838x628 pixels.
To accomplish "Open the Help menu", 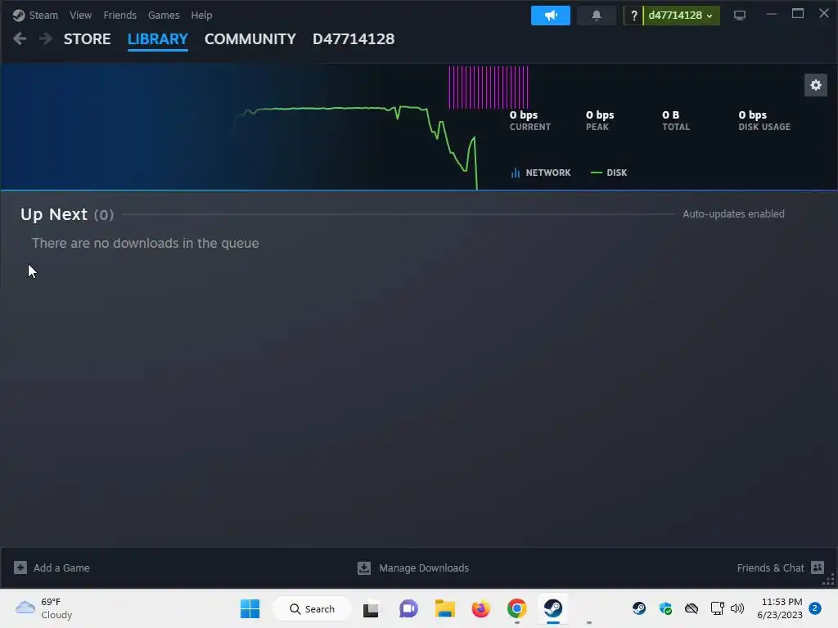I will coord(201,15).
